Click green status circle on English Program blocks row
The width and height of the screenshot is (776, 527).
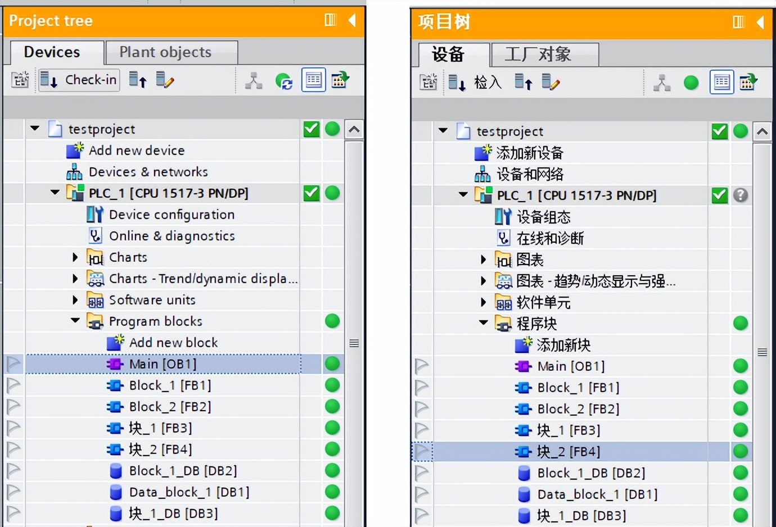332,321
